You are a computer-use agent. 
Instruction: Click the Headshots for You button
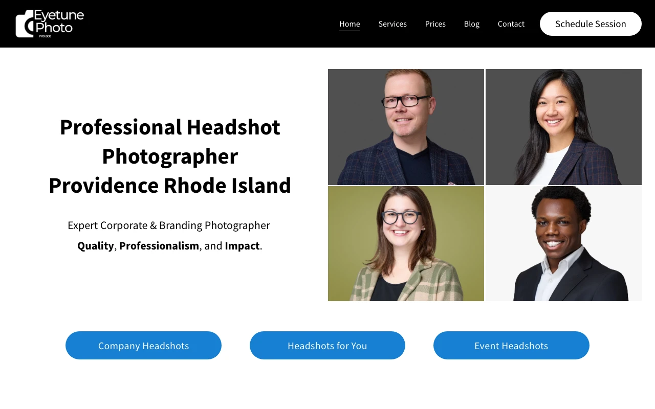(327, 346)
